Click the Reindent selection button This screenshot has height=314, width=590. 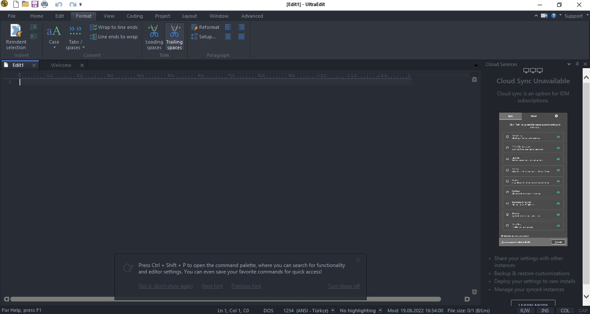pyautogui.click(x=16, y=37)
